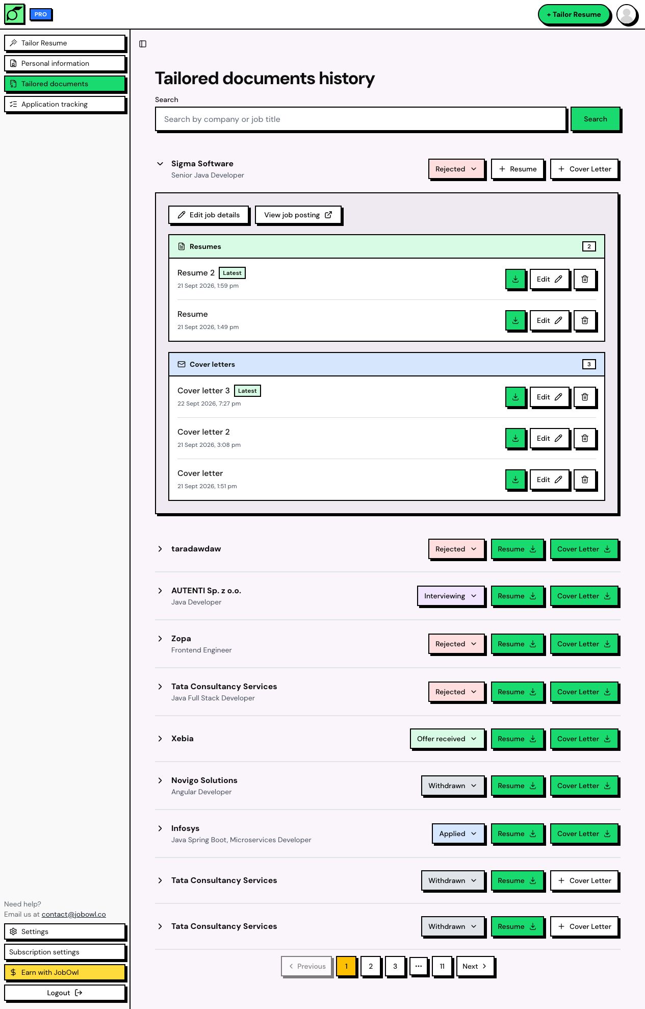
Task: Open Xebia Offer received status dropdown
Action: coord(447,739)
